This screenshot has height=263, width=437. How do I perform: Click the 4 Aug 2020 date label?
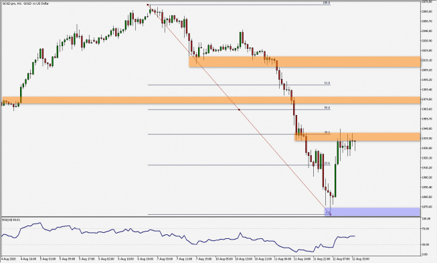pyautogui.click(x=9, y=259)
